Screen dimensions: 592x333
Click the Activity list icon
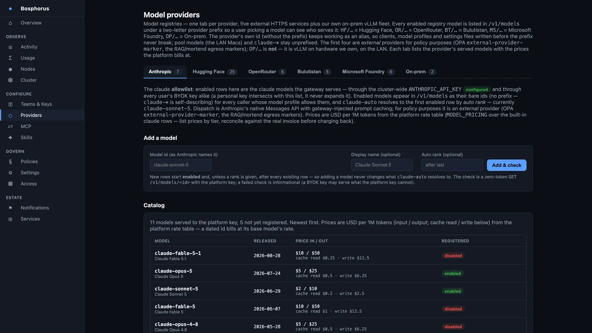[10, 47]
